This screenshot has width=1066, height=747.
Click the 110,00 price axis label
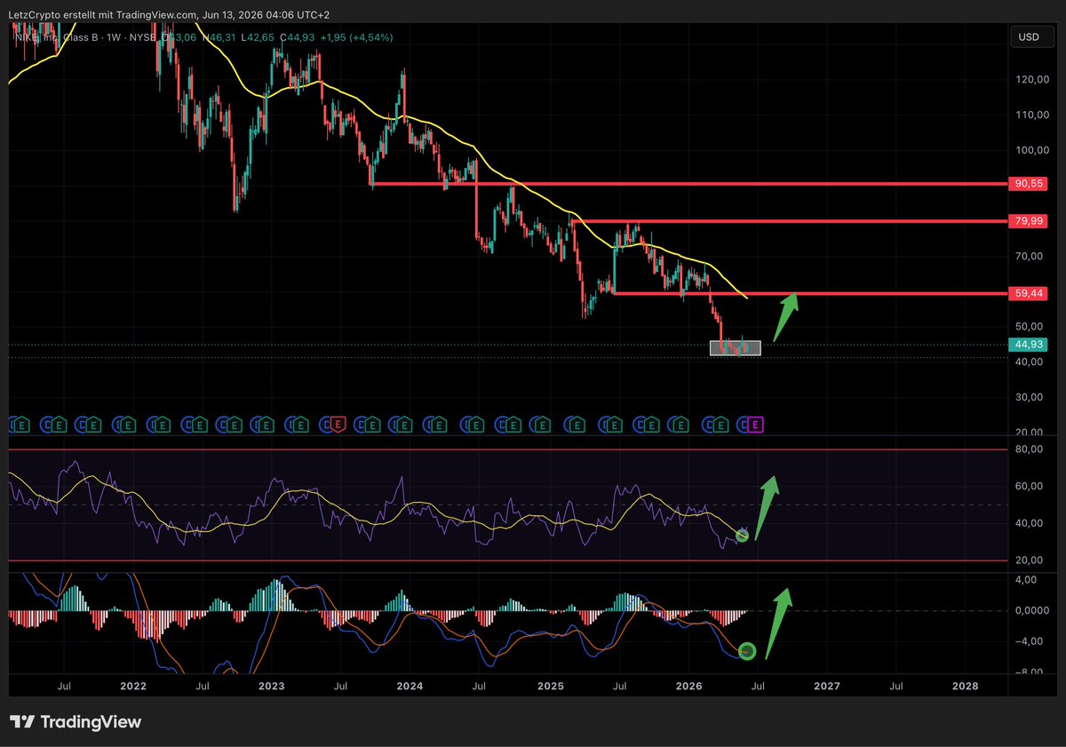[1032, 115]
